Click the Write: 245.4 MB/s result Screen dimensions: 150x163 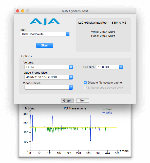(x=103, y=32)
